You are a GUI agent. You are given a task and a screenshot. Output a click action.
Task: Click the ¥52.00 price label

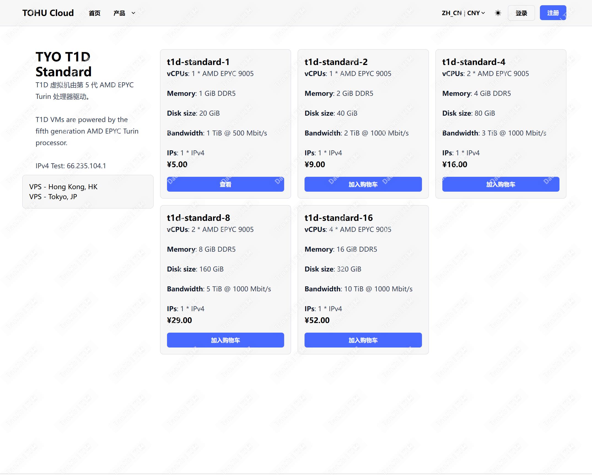317,320
